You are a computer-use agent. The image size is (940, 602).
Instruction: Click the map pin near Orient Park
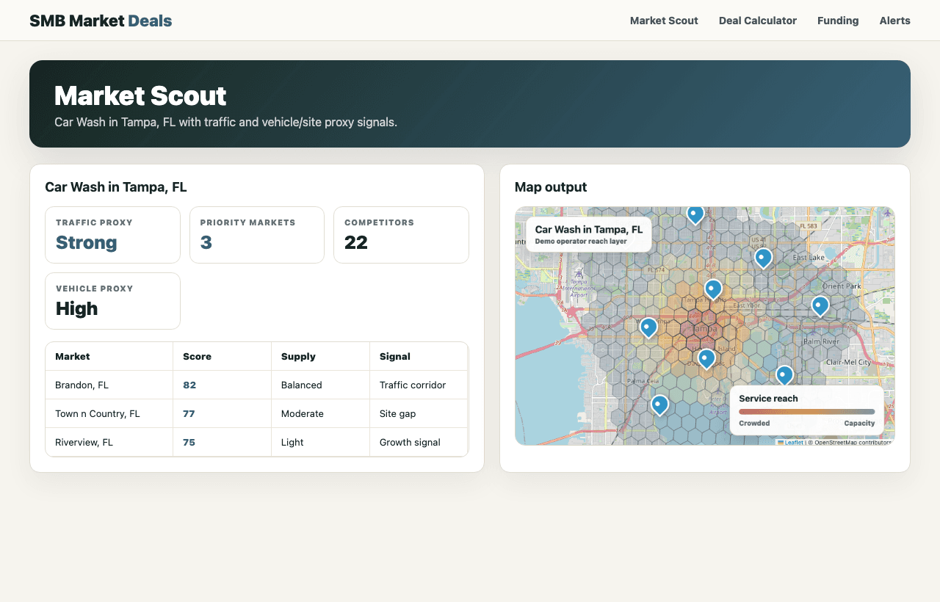click(820, 305)
